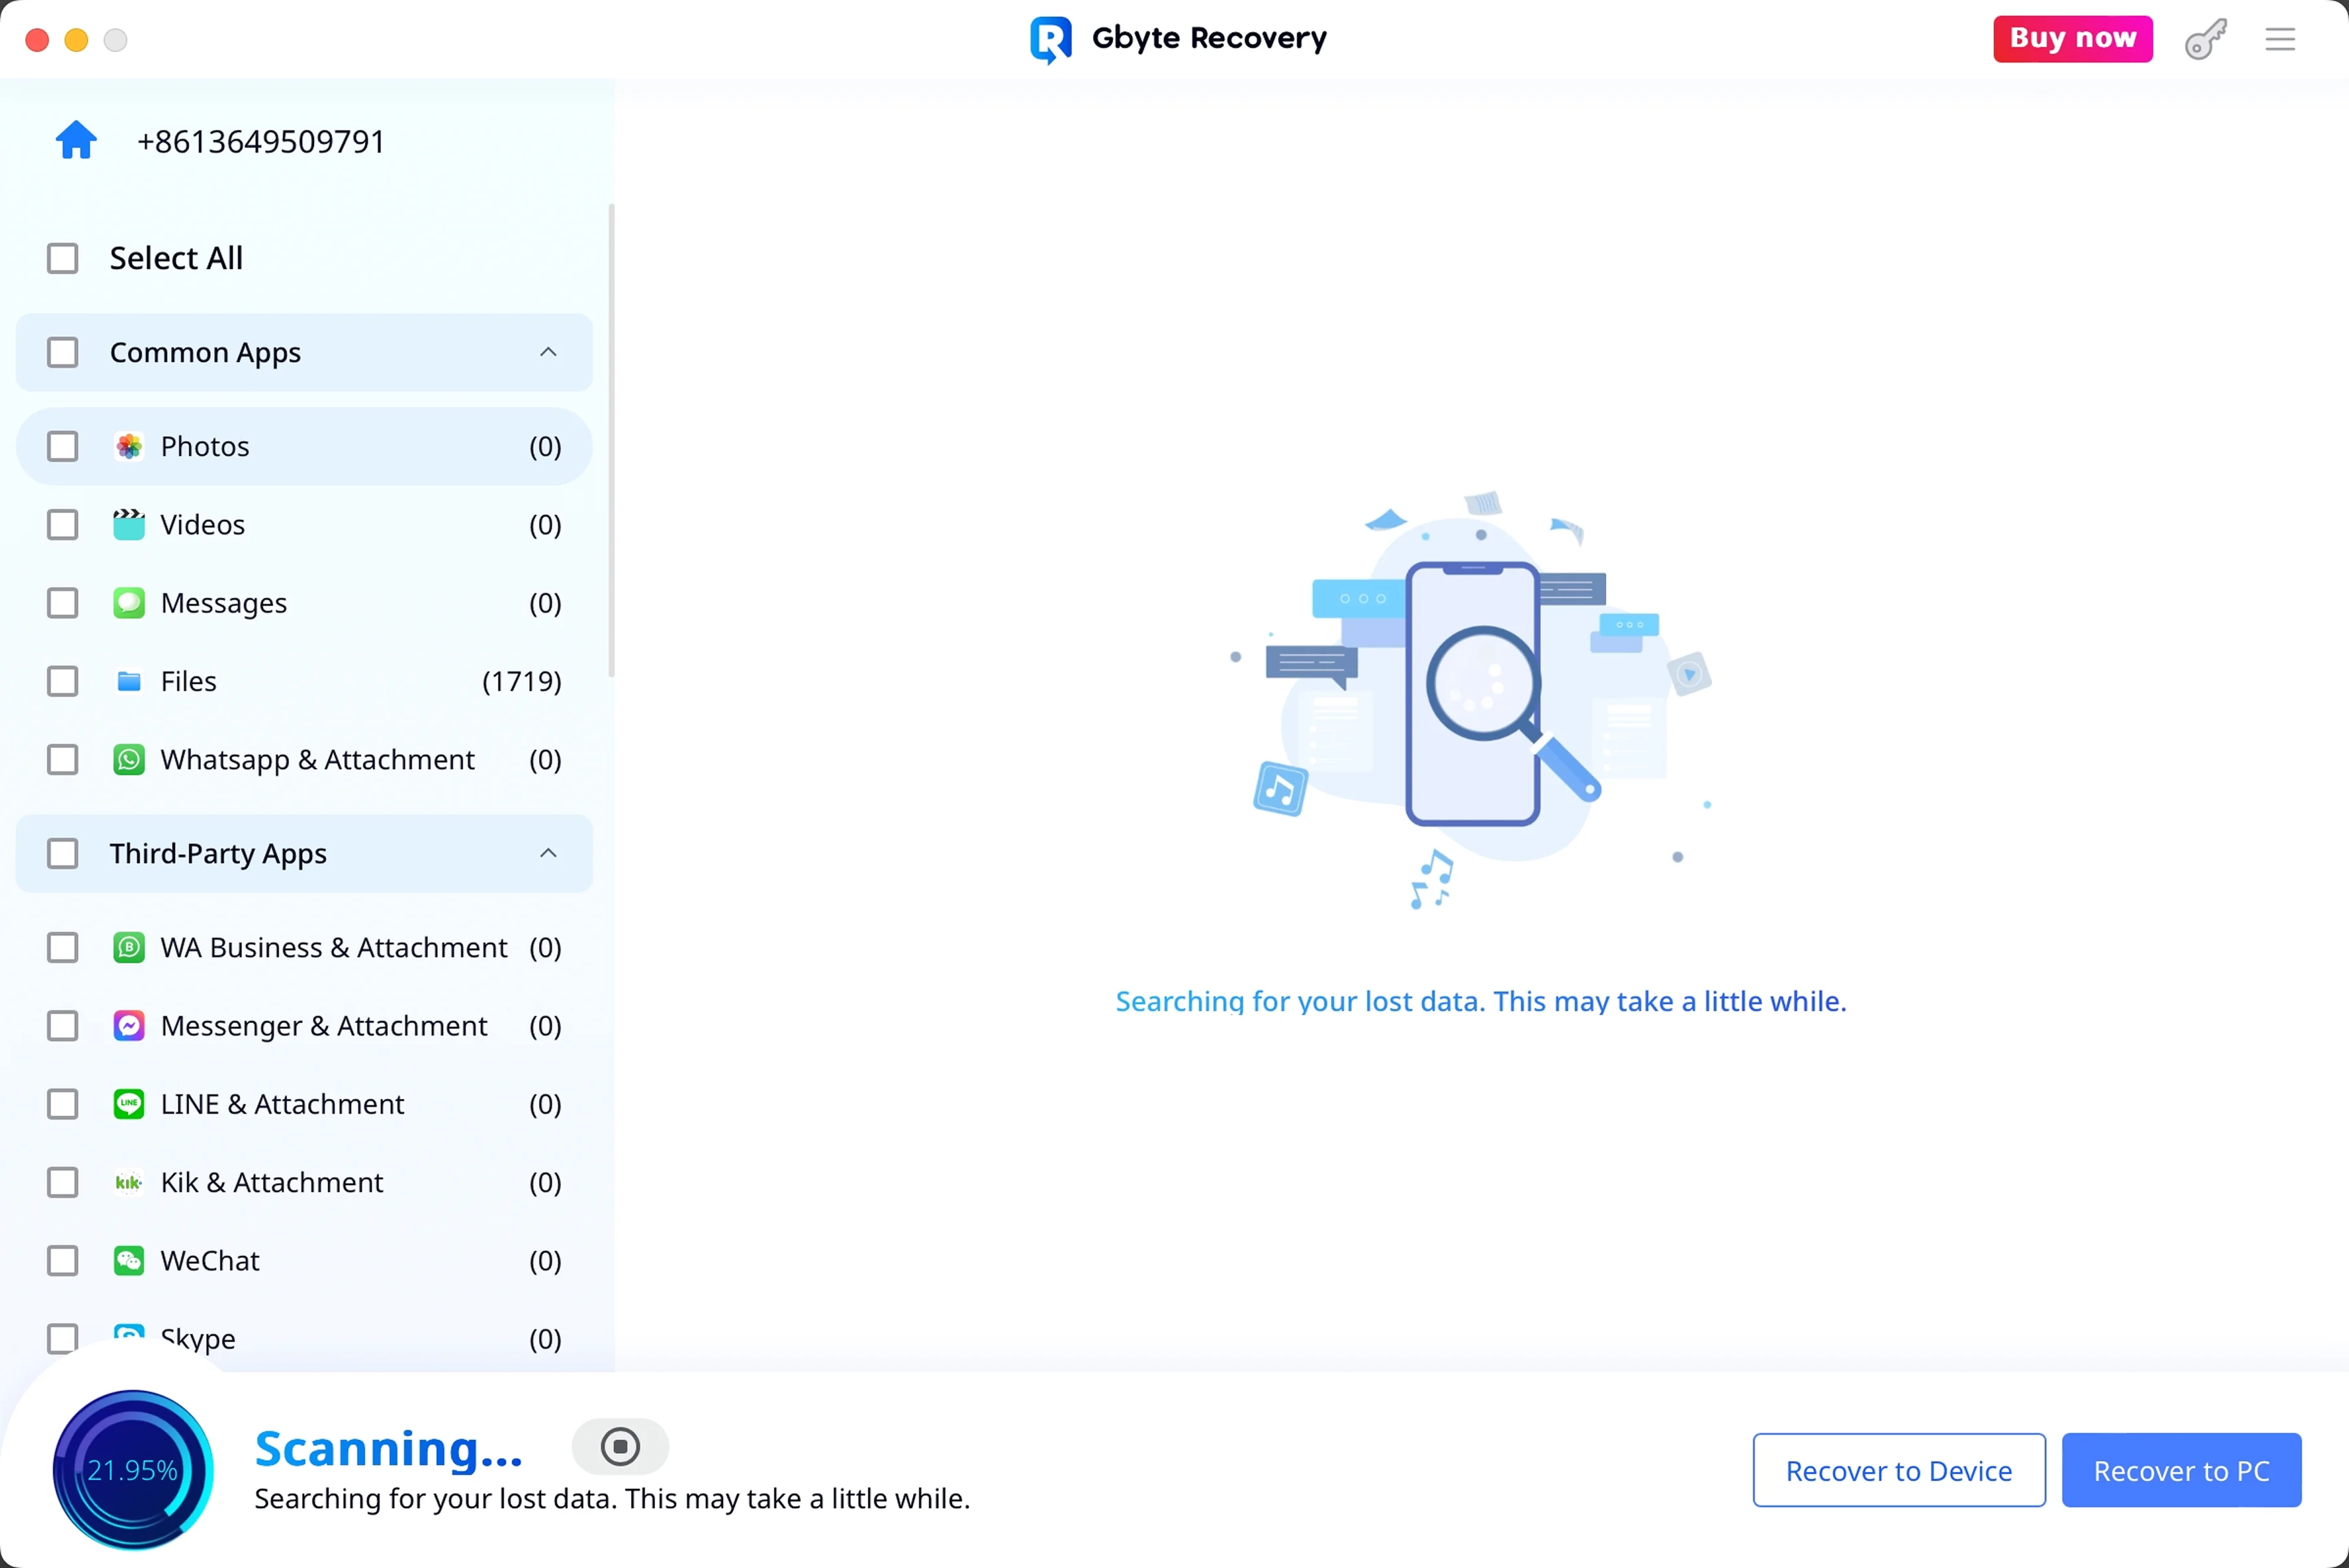Image resolution: width=2349 pixels, height=1568 pixels.
Task: Enable the Messages checkbox
Action: (63, 603)
